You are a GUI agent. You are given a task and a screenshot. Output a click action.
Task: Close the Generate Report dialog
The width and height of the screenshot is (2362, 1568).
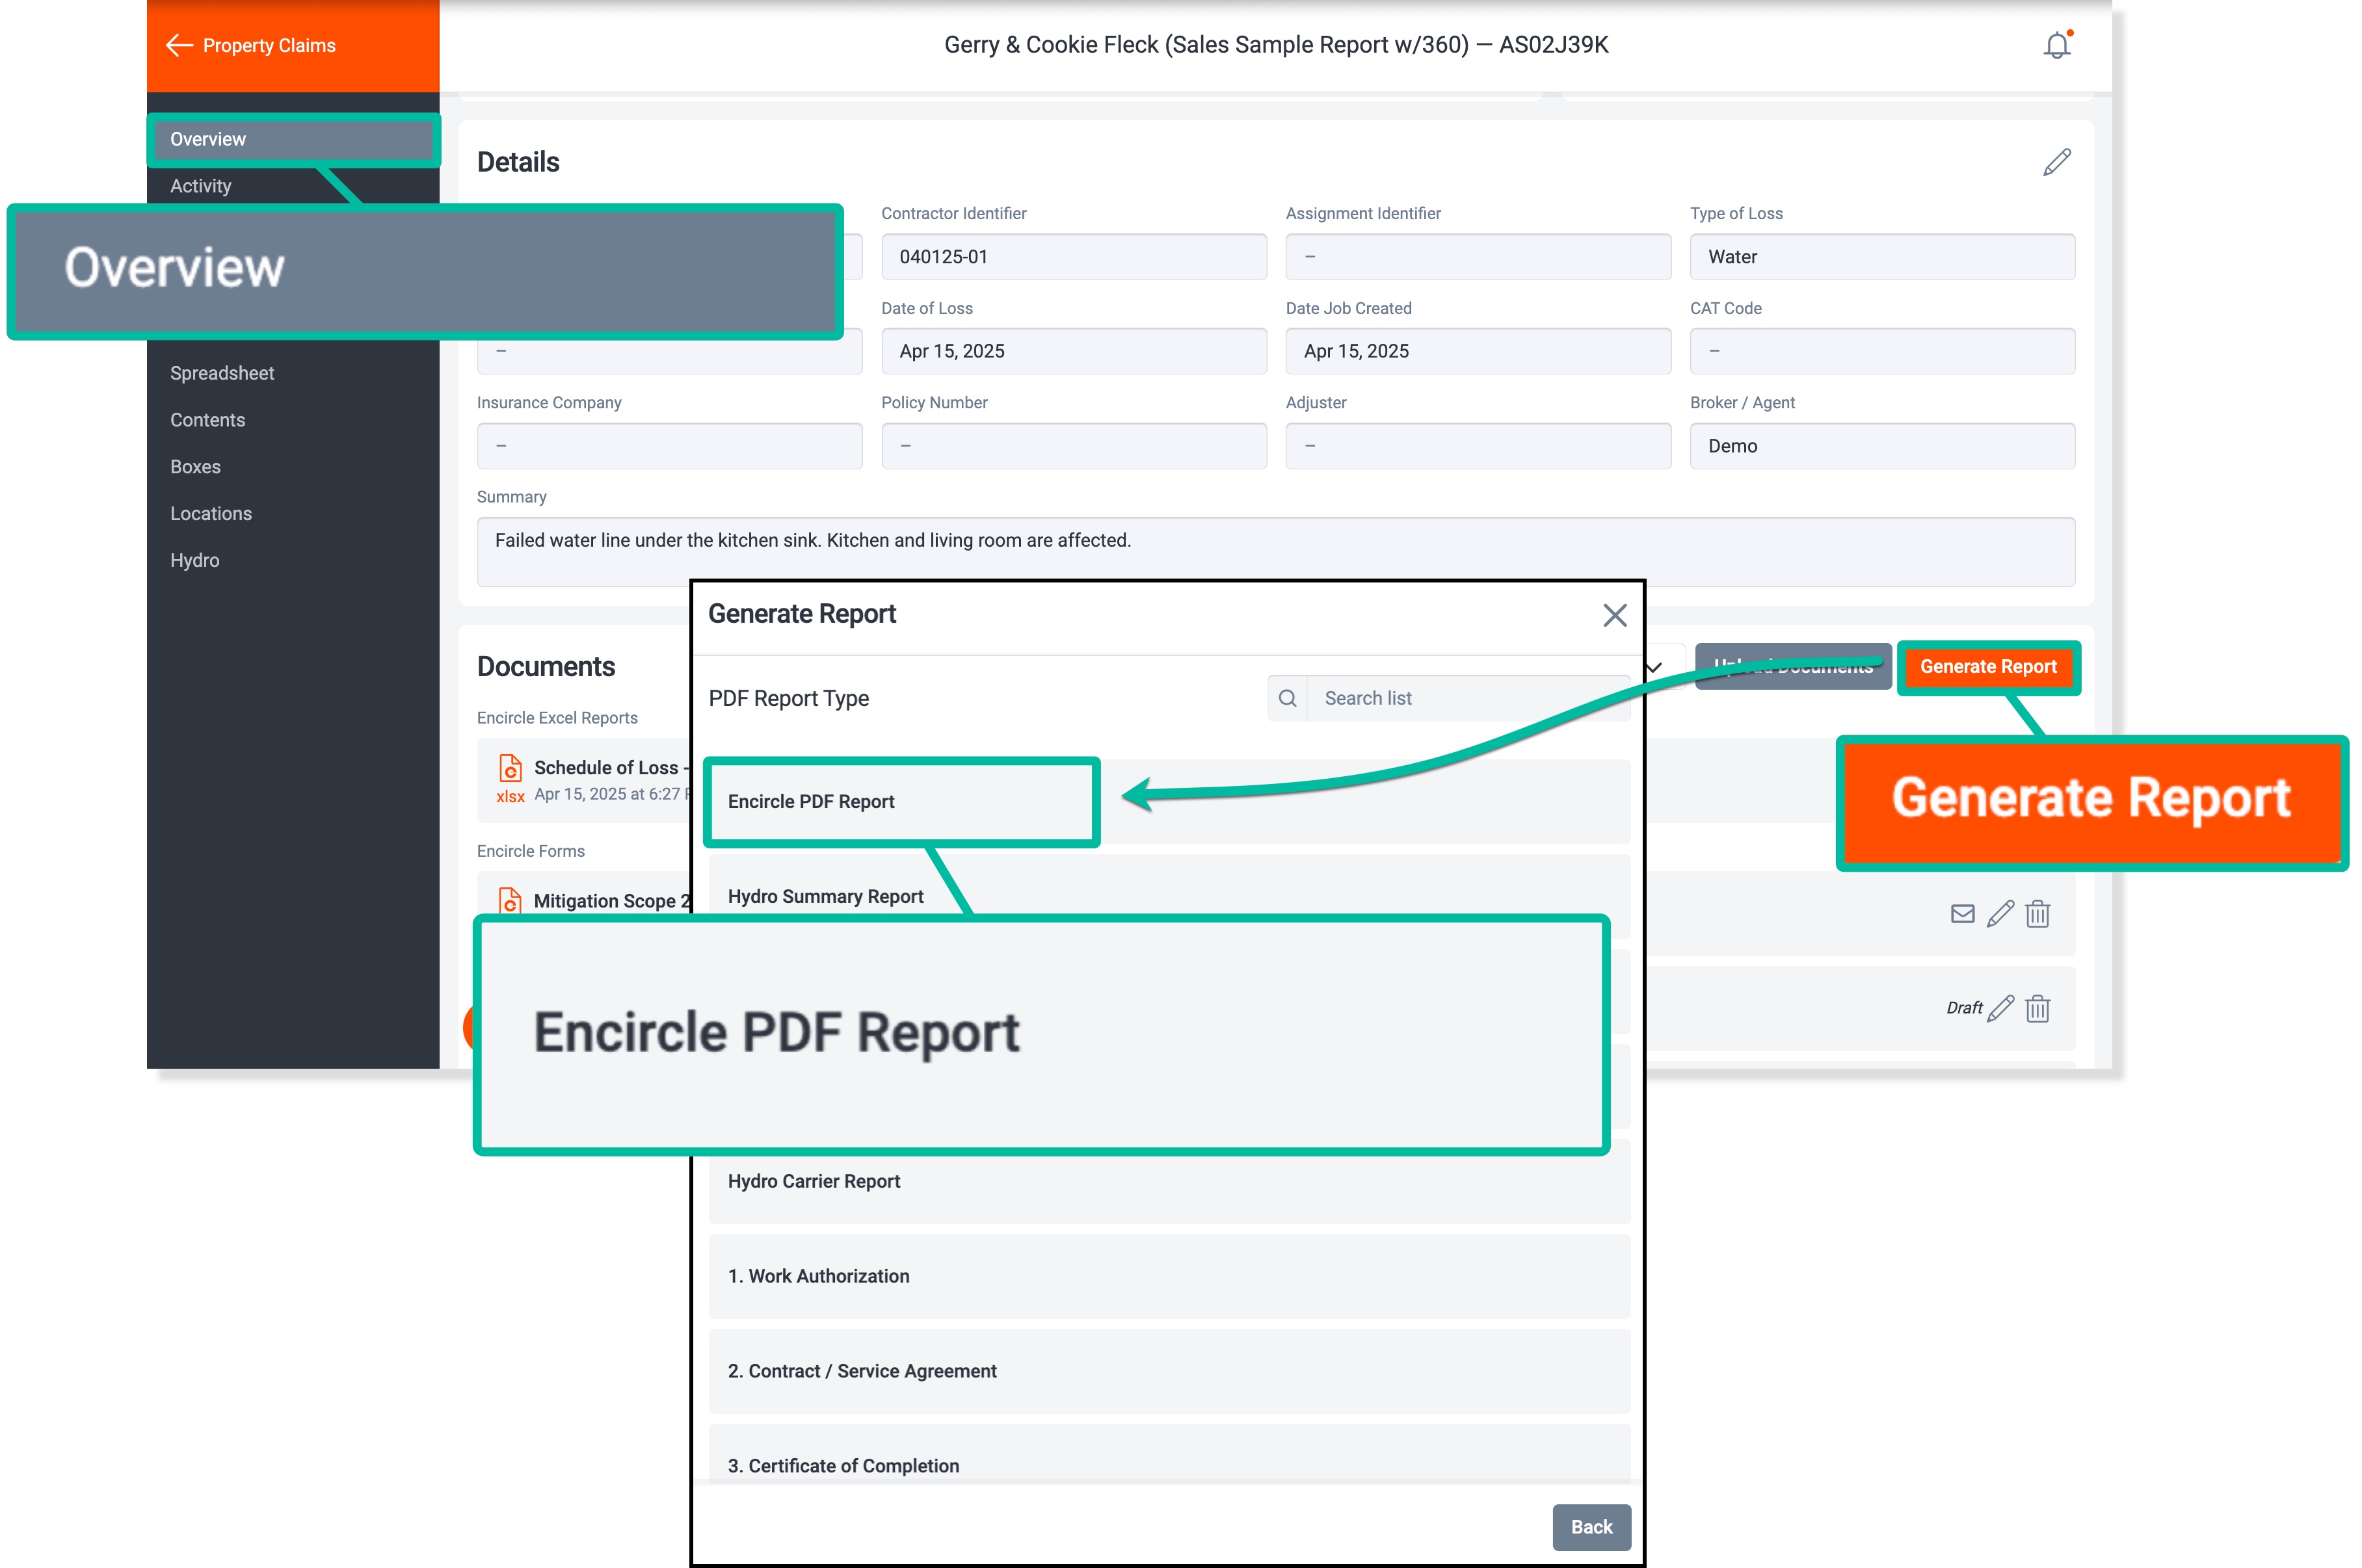click(x=1615, y=615)
